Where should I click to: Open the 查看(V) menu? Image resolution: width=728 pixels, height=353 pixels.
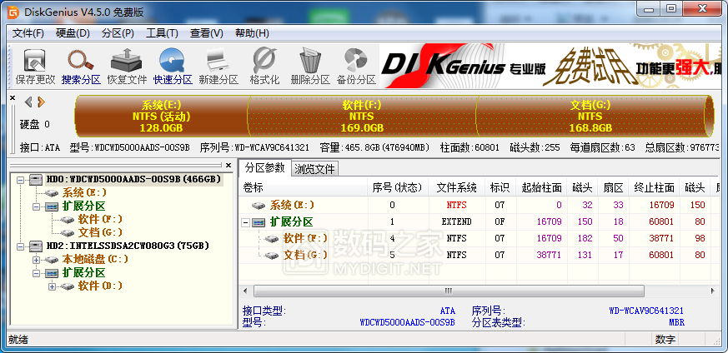(207, 33)
